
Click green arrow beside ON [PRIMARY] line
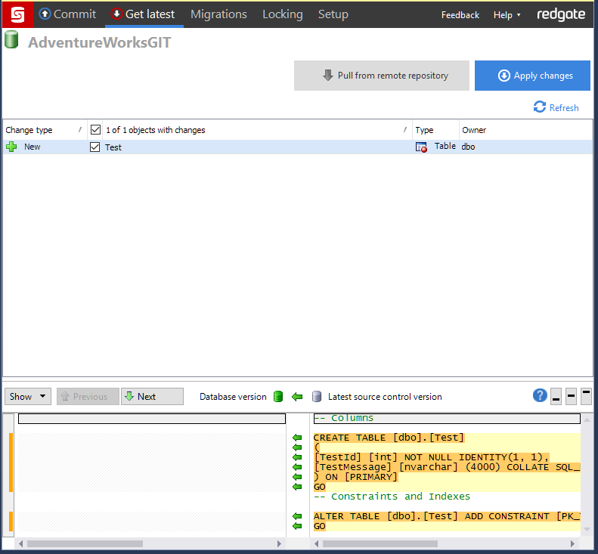tap(297, 477)
